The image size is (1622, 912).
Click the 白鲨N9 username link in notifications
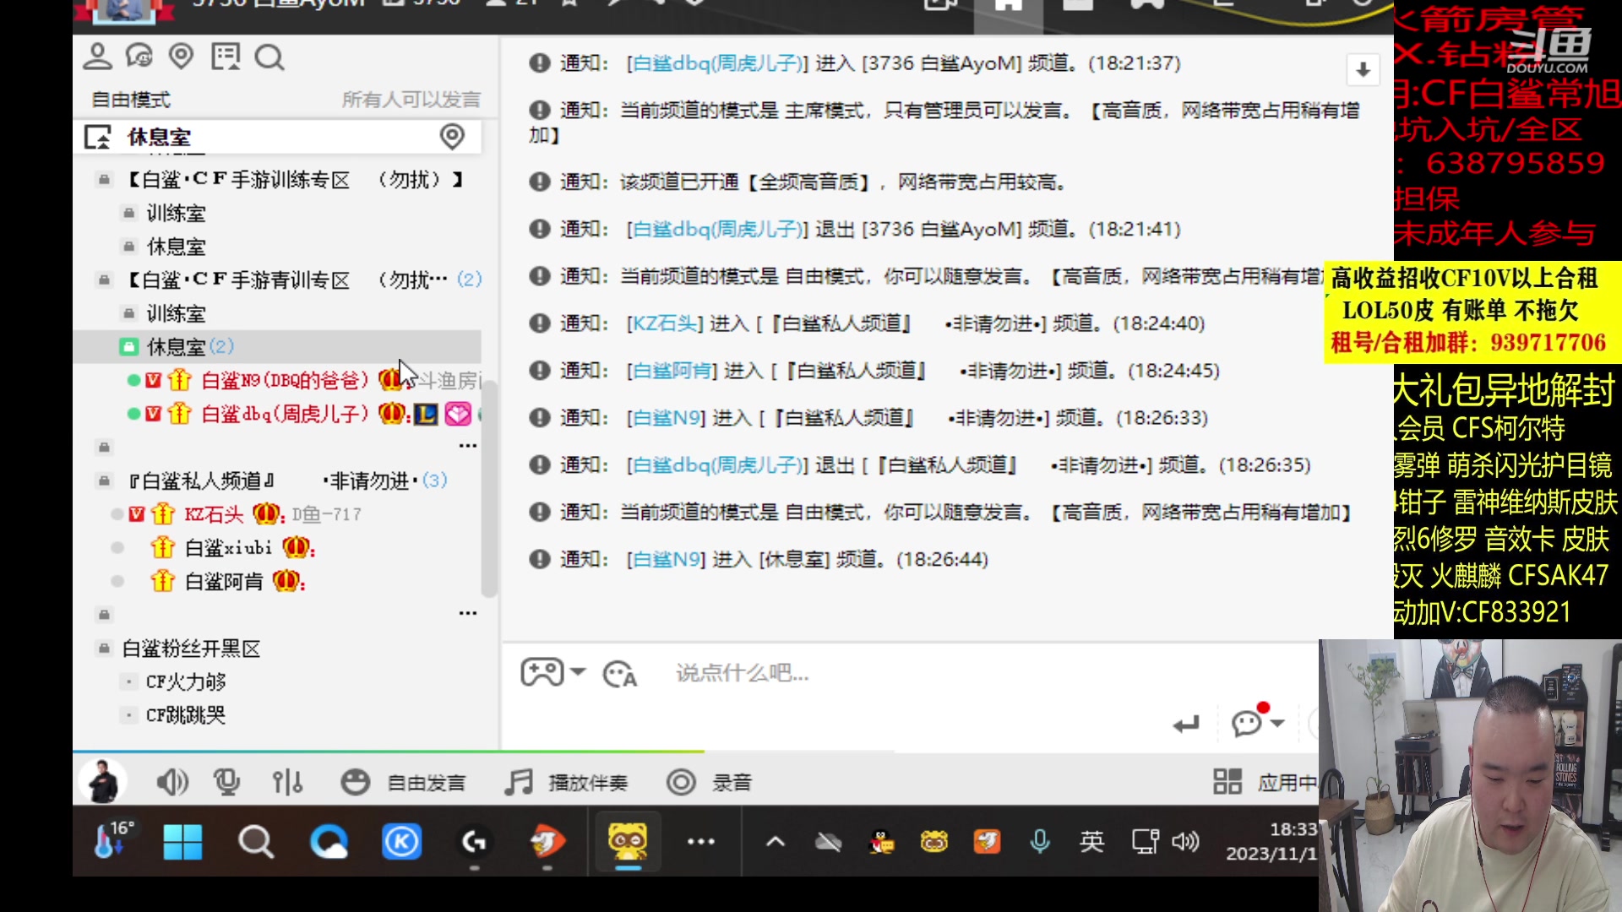667,417
